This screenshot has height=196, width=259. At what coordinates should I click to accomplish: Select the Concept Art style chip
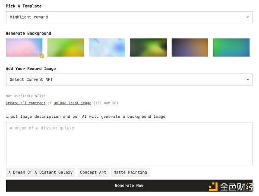[x=93, y=172]
